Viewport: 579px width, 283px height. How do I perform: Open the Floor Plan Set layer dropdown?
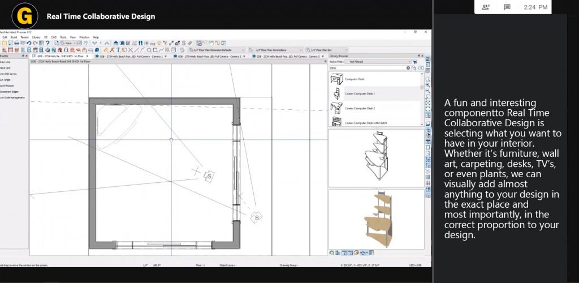(327, 50)
